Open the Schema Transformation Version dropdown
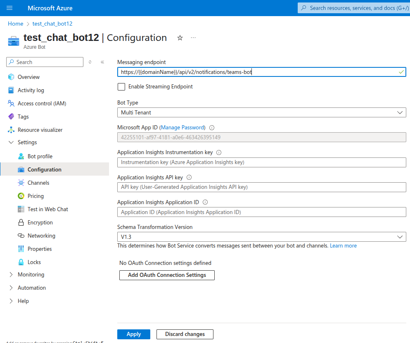This screenshot has width=410, height=343. (261, 237)
